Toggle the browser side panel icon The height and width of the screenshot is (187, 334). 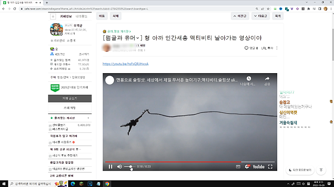pos(320,9)
